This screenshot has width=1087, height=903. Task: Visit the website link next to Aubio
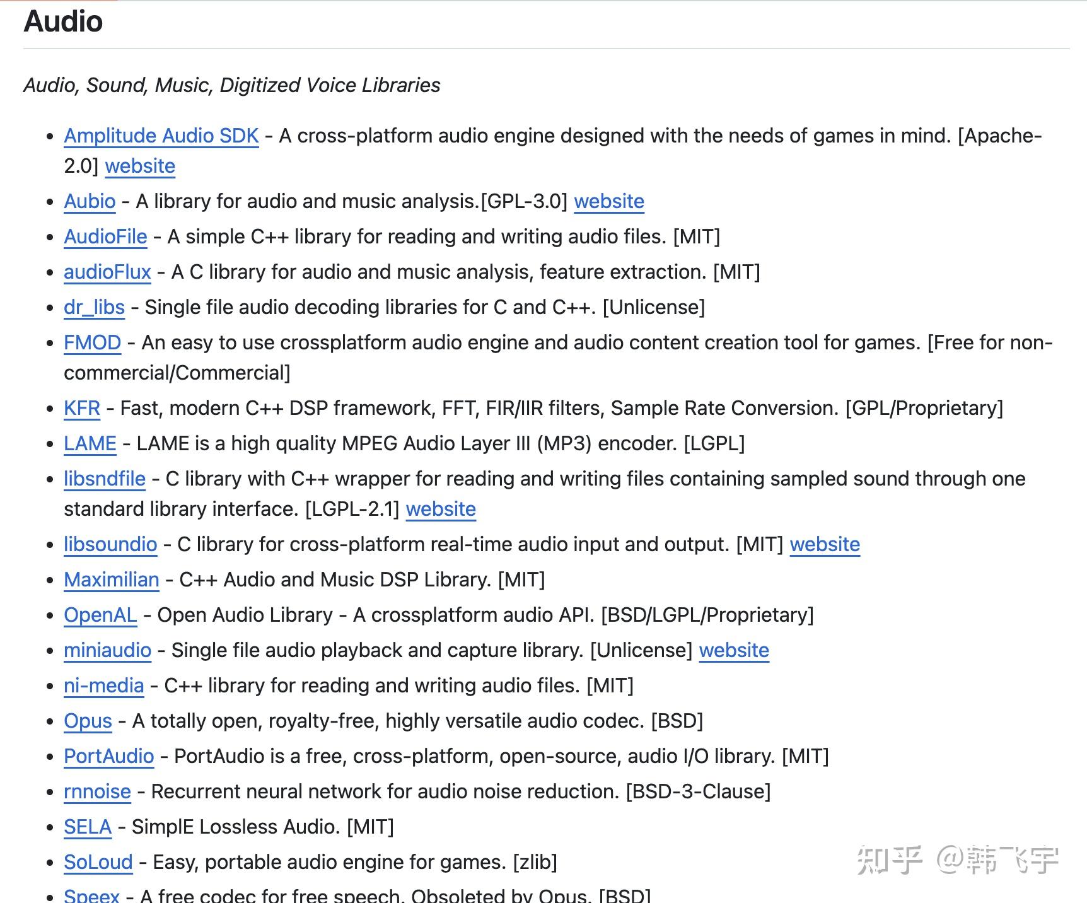pyautogui.click(x=609, y=201)
